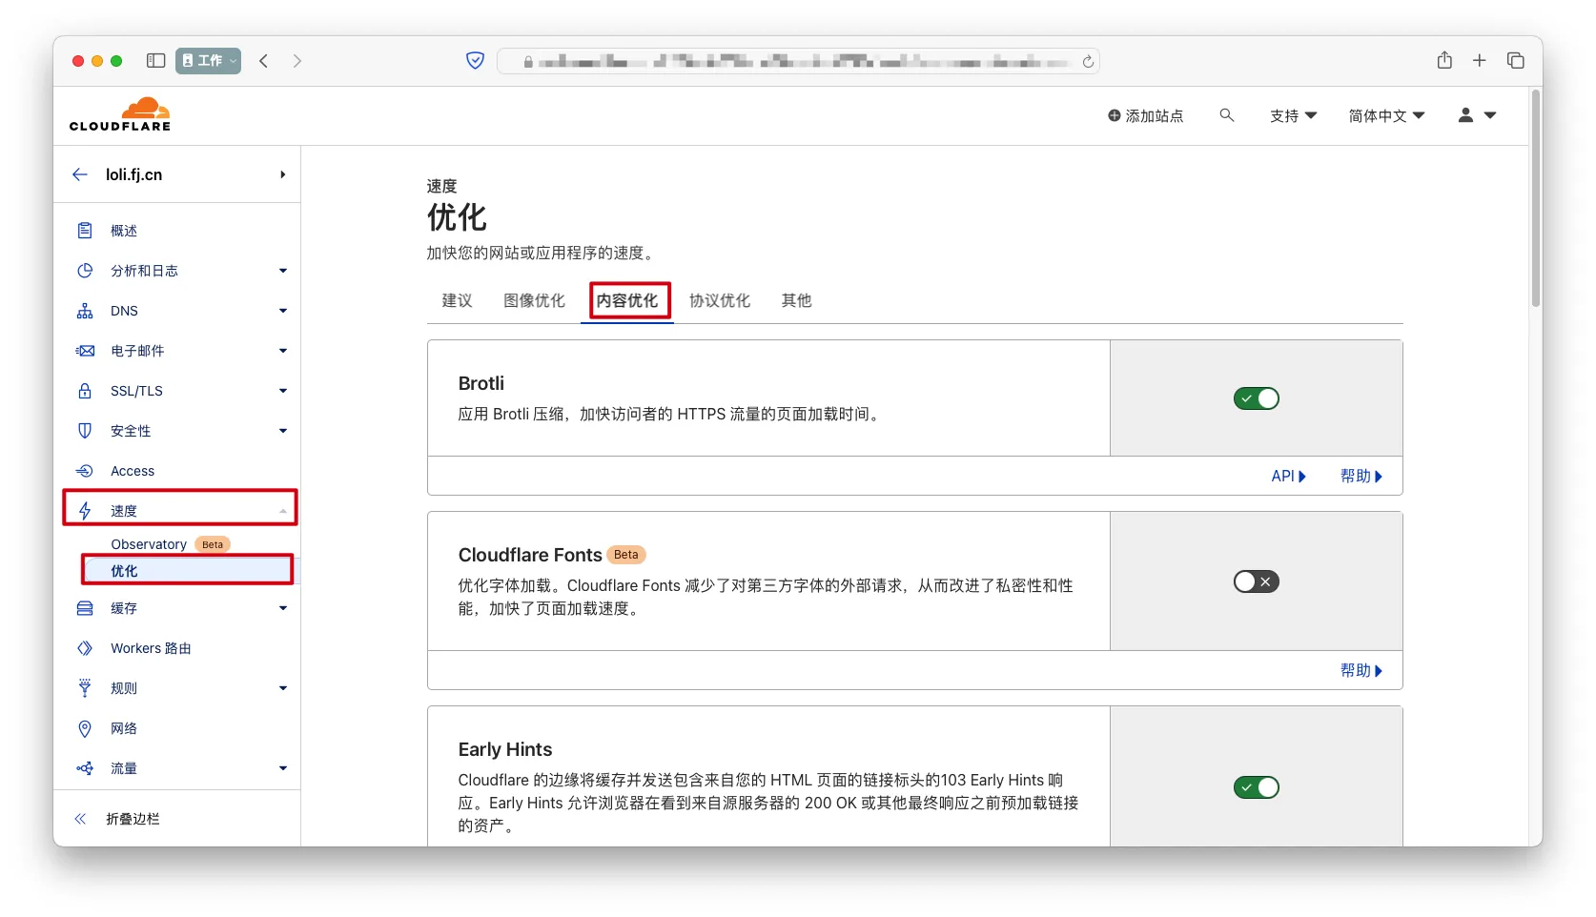Reload the page with the refresh icon
1596x917 pixels.
click(1088, 62)
